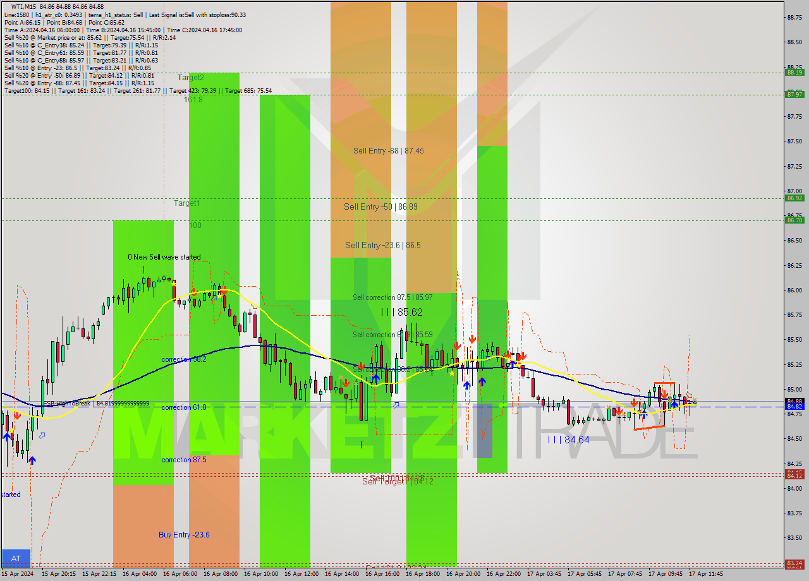Screen dimensions: 809x581
Task: Select the WTI,M15 symbol title text
Action: click(x=23, y=6)
